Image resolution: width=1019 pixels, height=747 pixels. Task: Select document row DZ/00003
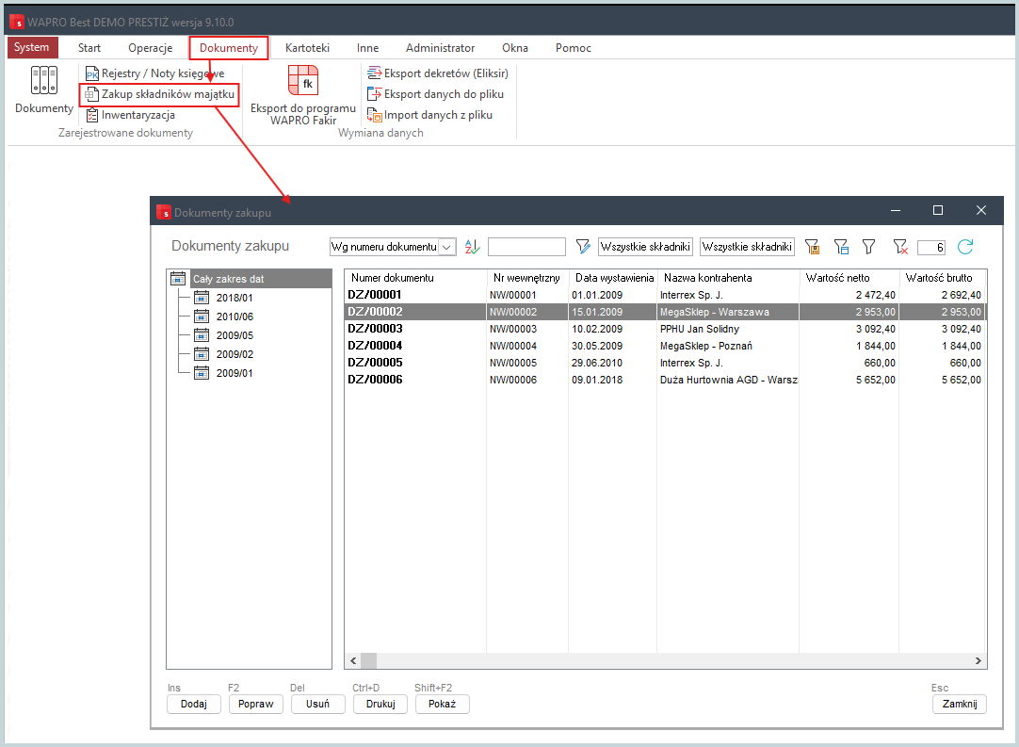[665, 329]
